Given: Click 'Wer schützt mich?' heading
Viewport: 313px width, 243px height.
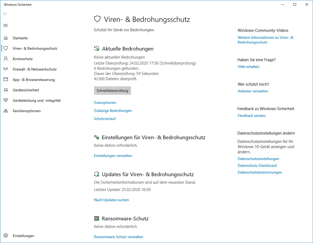Looking at the screenshot, I should coord(253,84).
